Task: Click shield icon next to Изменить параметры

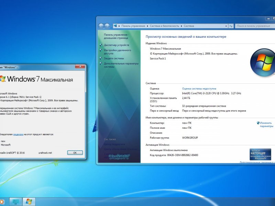Action: pyautogui.click(x=258, y=123)
